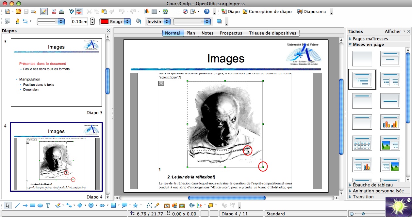Collapse the Mises en page section

[379, 45]
